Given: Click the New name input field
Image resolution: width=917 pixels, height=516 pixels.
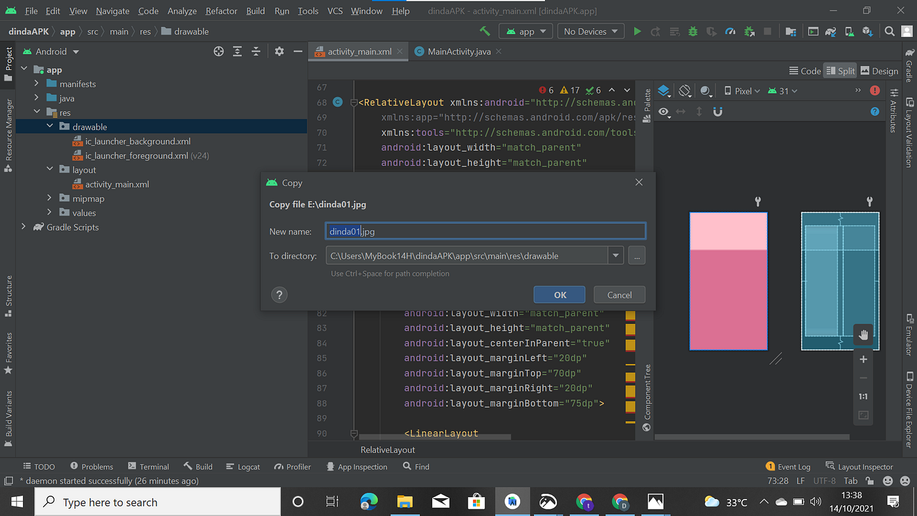Looking at the screenshot, I should click(485, 231).
